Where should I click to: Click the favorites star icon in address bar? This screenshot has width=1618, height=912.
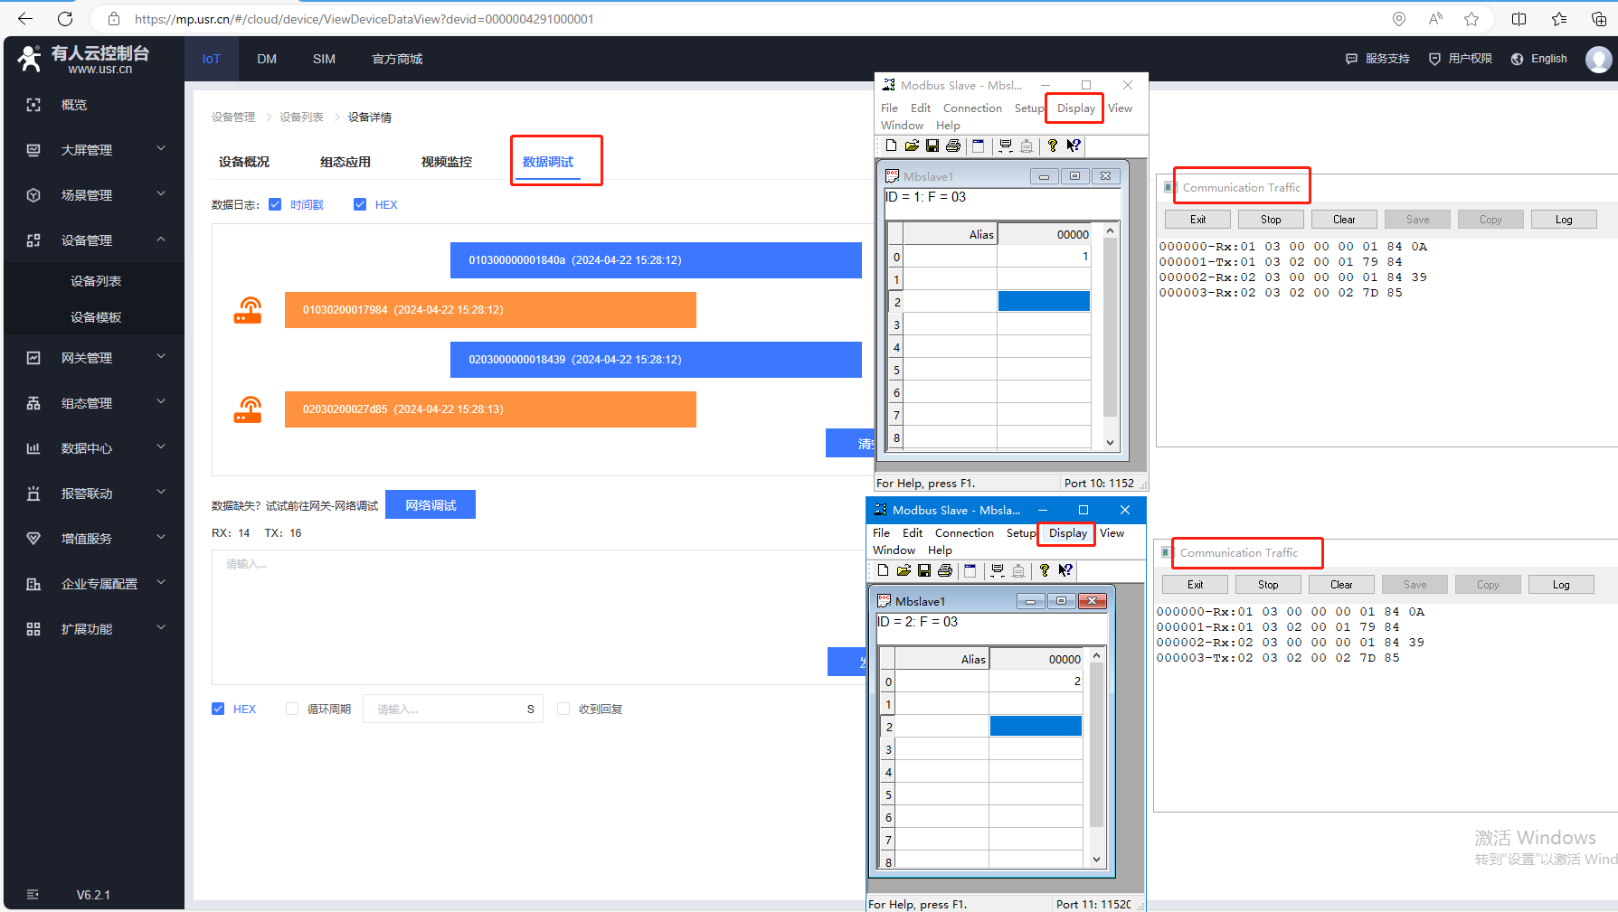click(x=1471, y=19)
